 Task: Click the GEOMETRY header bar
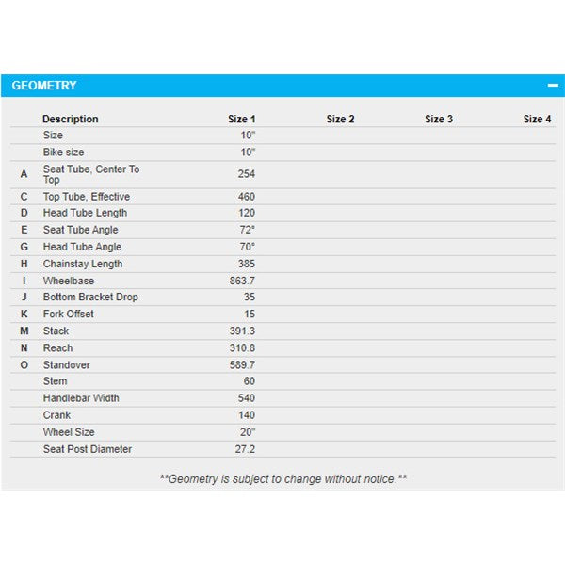coord(282,86)
